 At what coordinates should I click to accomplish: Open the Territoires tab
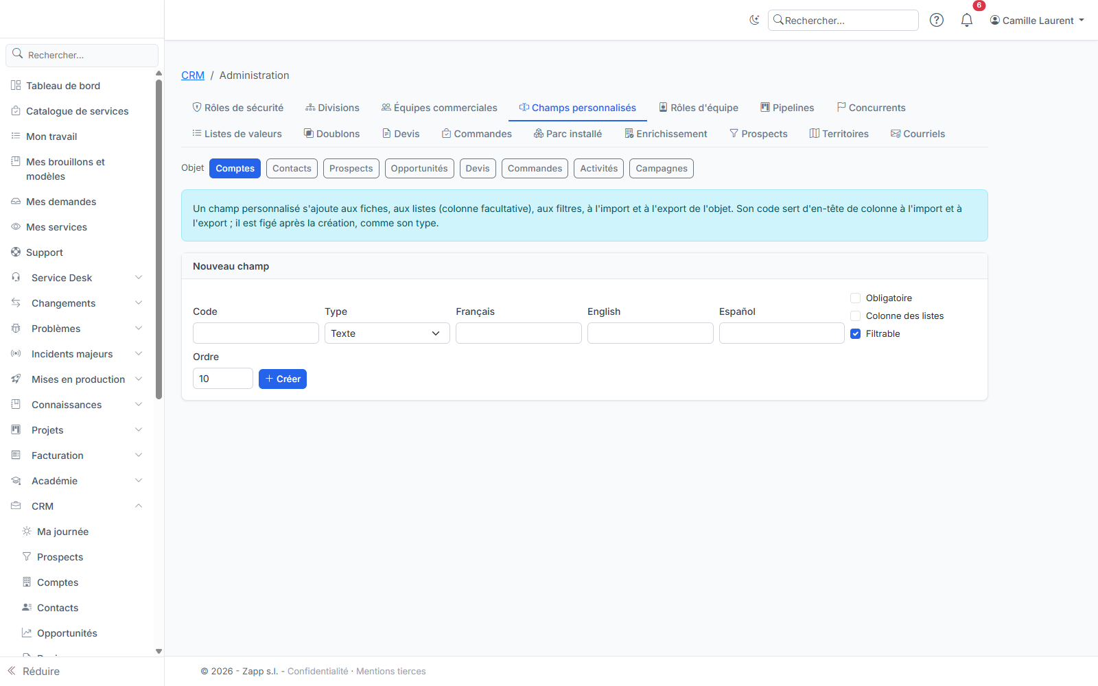pos(839,134)
